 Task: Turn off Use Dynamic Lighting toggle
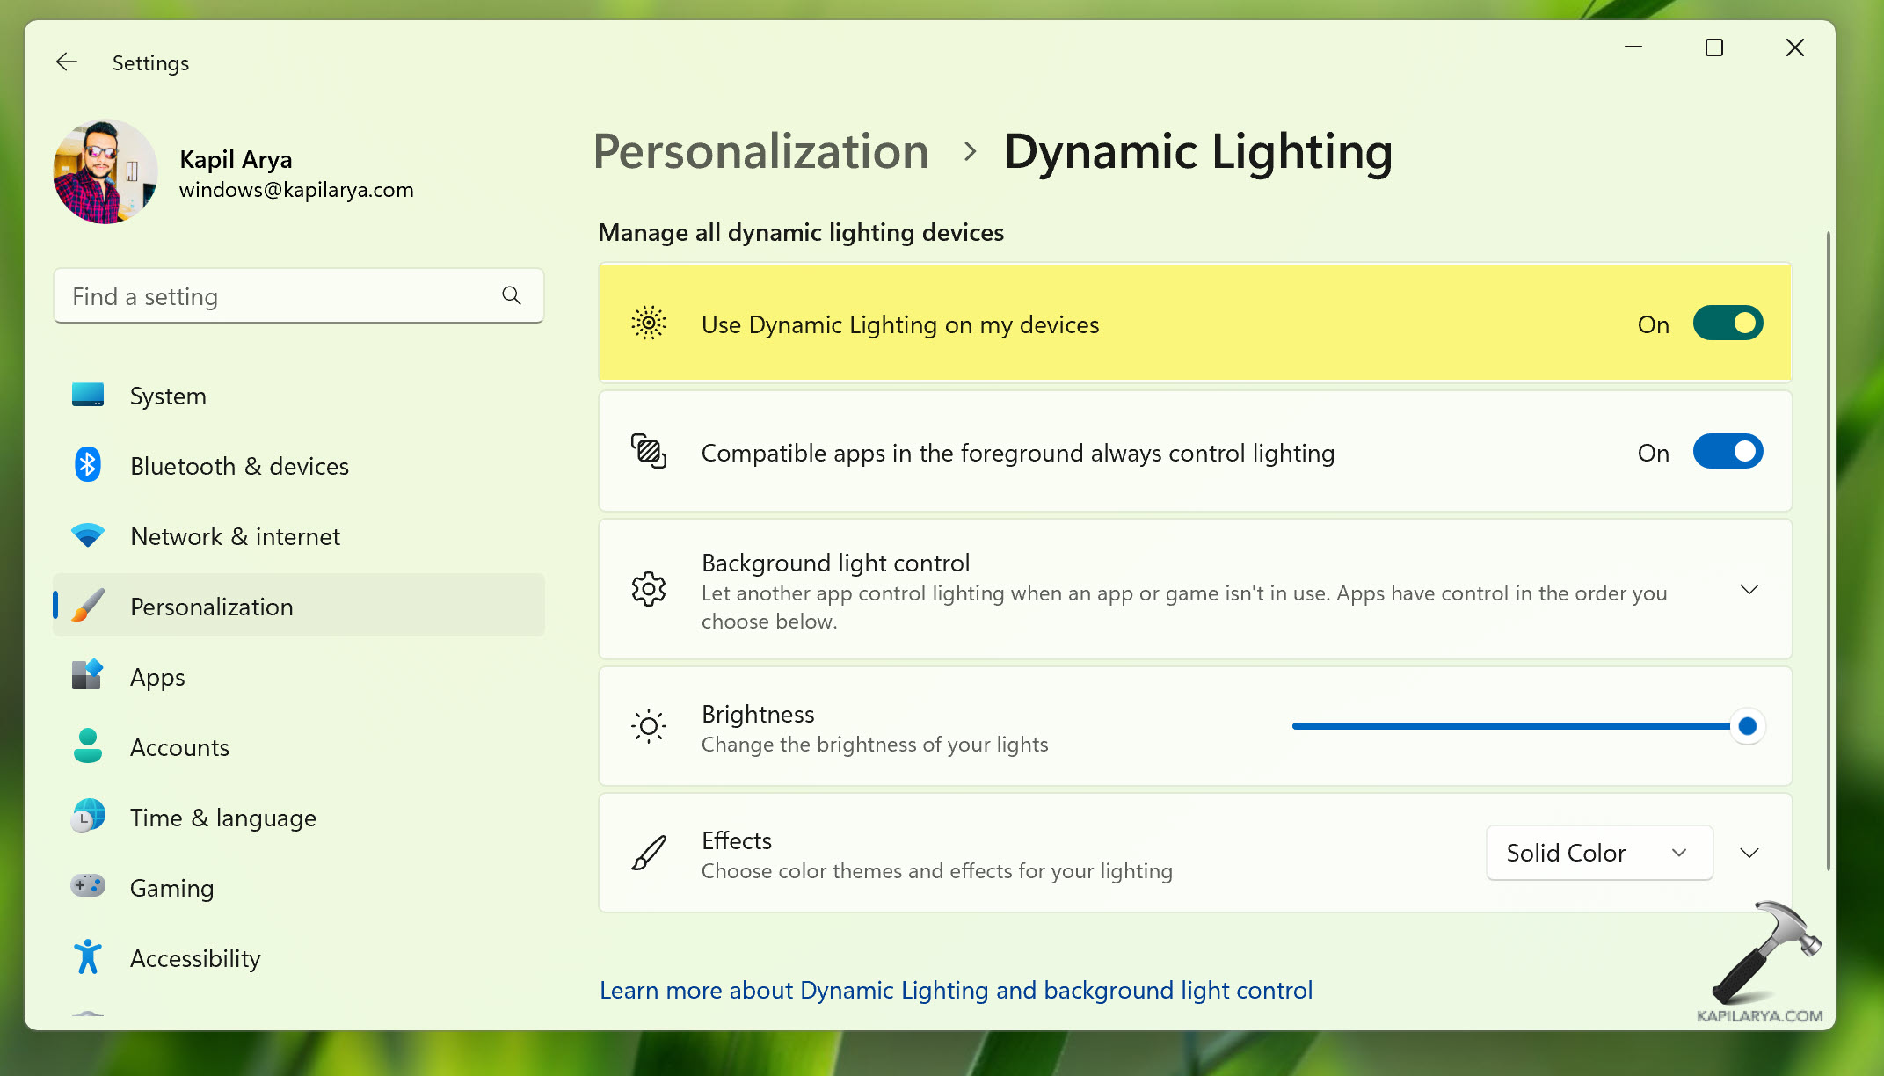[x=1727, y=324]
